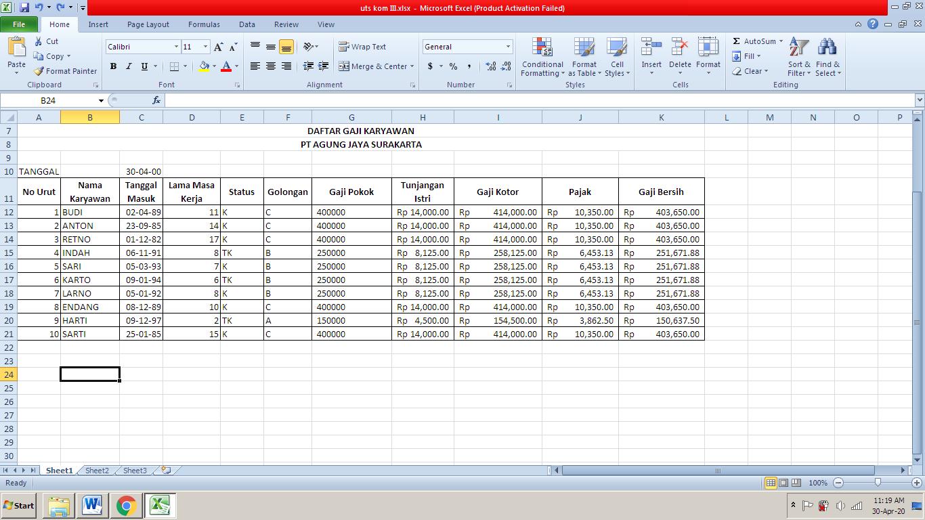Toggle Italic formatting

tap(129, 66)
